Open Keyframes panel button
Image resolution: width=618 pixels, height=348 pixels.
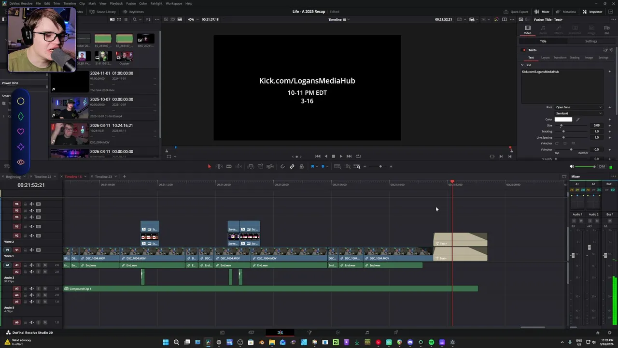(x=133, y=12)
